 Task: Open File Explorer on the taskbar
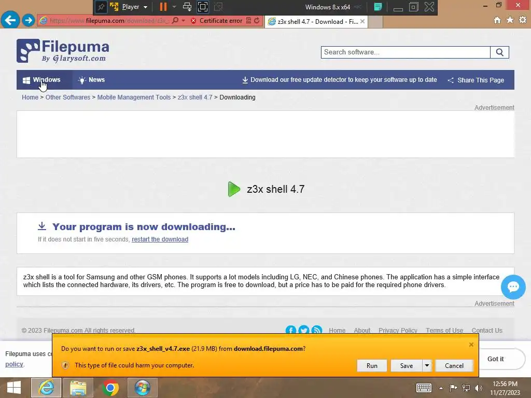78,388
